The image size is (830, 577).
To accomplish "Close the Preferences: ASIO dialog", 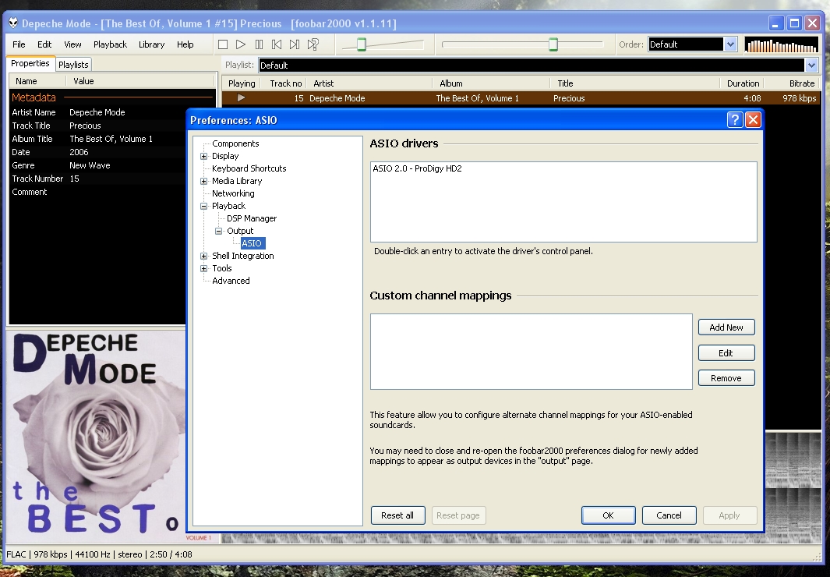I will click(753, 119).
